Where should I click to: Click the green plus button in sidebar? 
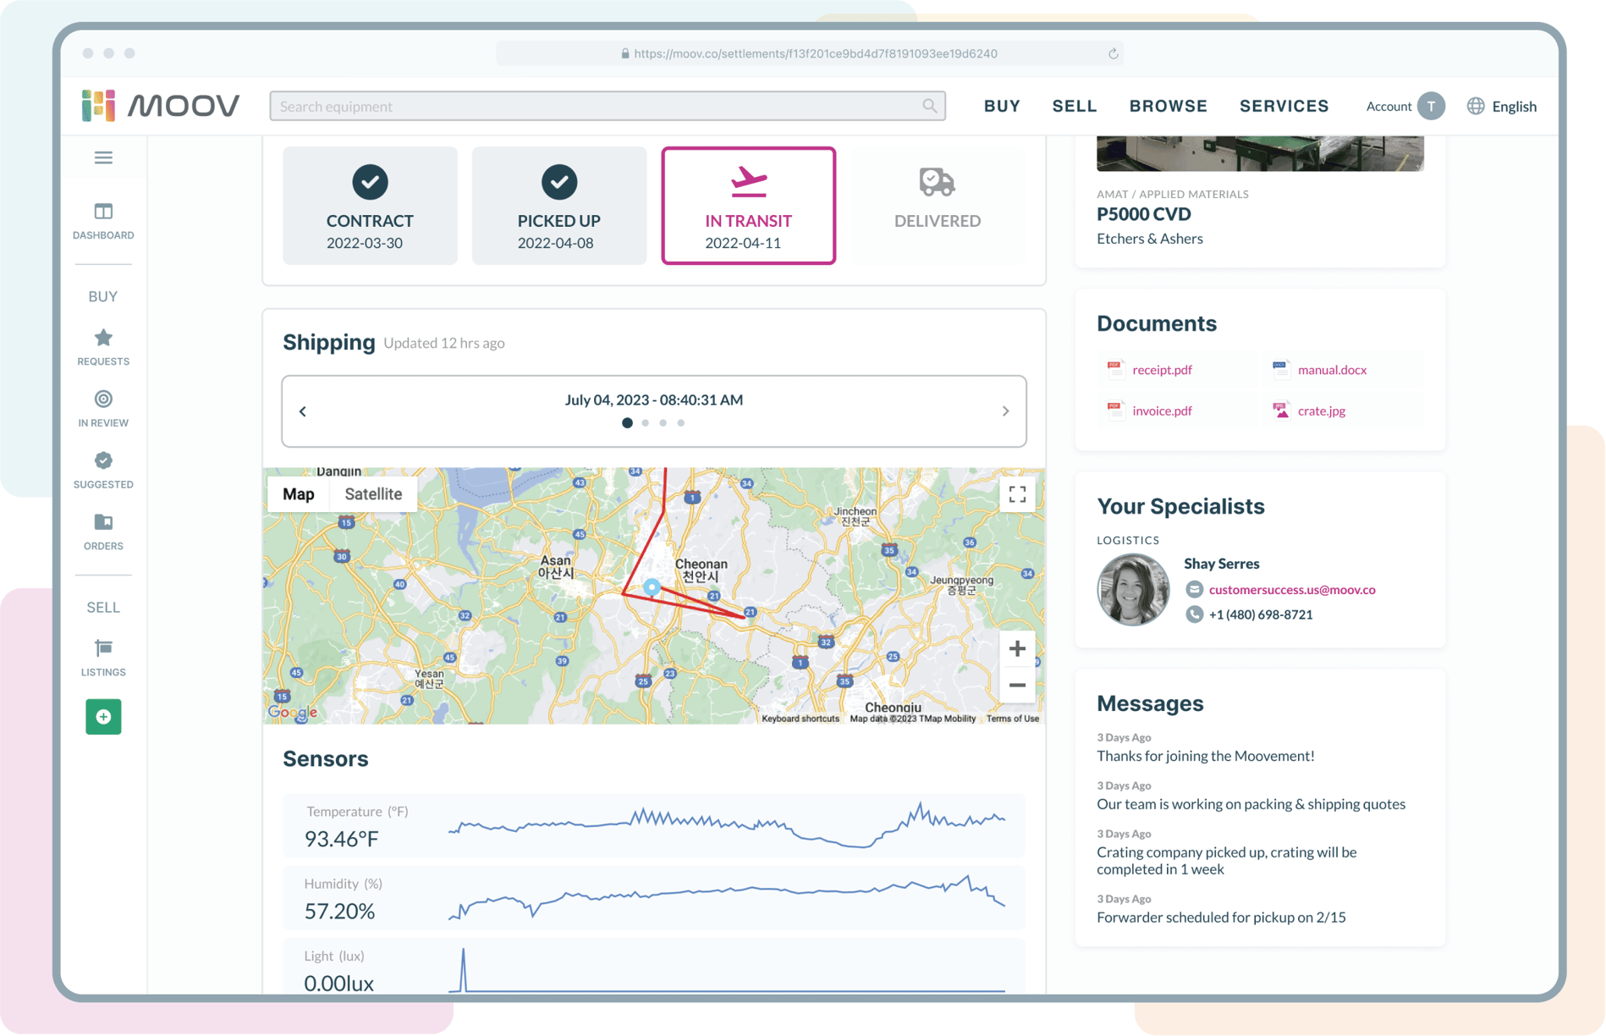tap(103, 716)
